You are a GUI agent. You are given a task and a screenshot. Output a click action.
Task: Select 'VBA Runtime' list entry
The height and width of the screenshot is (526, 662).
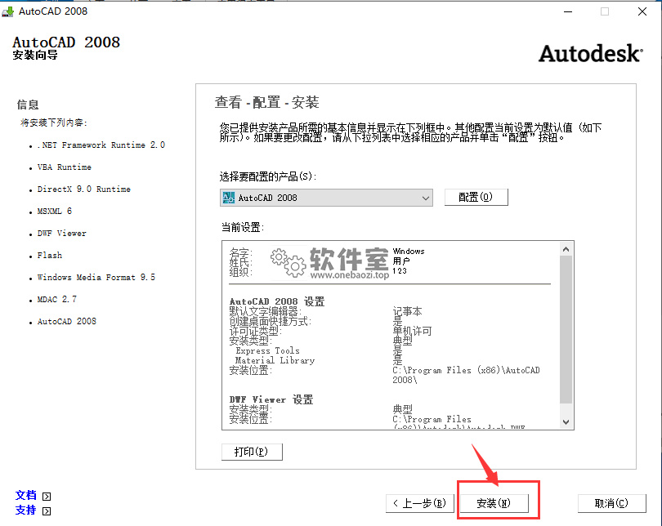tap(65, 167)
